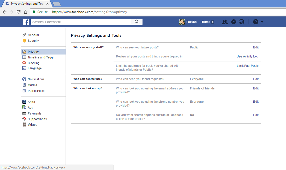The width and height of the screenshot is (286, 170).
Task: Click the Privacy lock icon
Action: pyautogui.click(x=24, y=52)
